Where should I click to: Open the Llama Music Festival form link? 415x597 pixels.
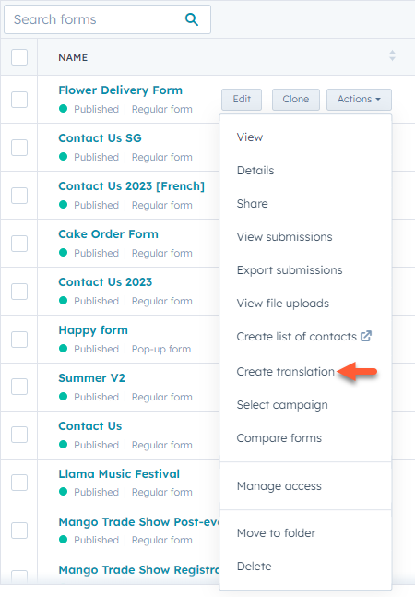click(x=119, y=473)
